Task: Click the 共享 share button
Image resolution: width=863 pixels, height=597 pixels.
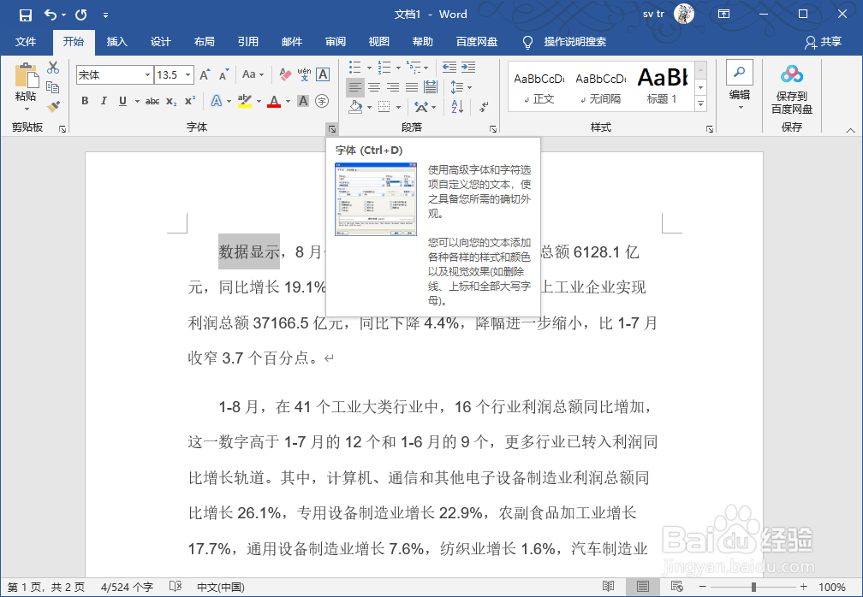Action: 824,42
